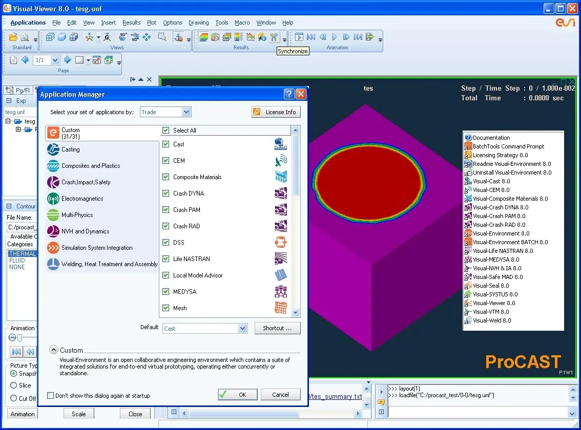
Task: Click the colored cube contour icon
Action: tap(203, 37)
